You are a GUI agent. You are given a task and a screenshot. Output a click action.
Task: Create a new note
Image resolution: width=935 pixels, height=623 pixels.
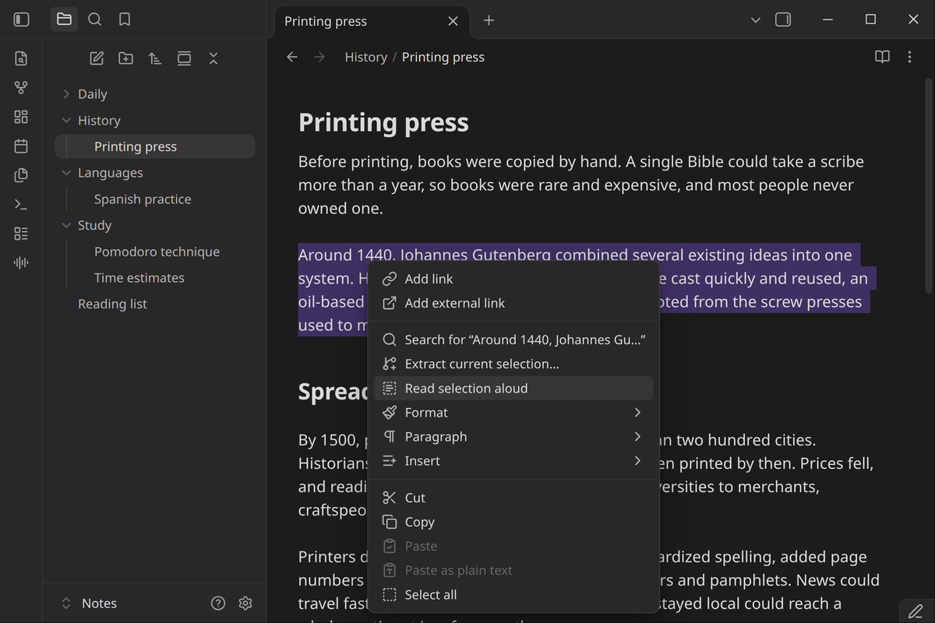coord(97,58)
